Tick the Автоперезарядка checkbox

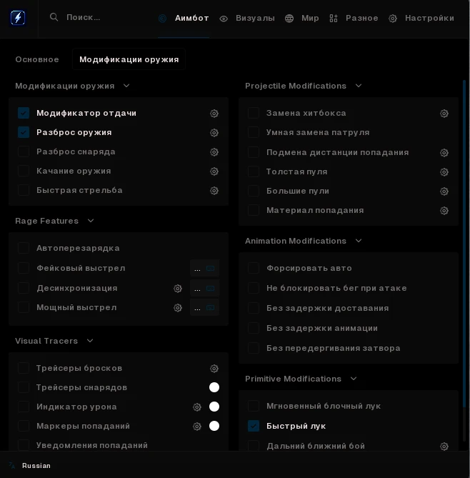tap(24, 248)
